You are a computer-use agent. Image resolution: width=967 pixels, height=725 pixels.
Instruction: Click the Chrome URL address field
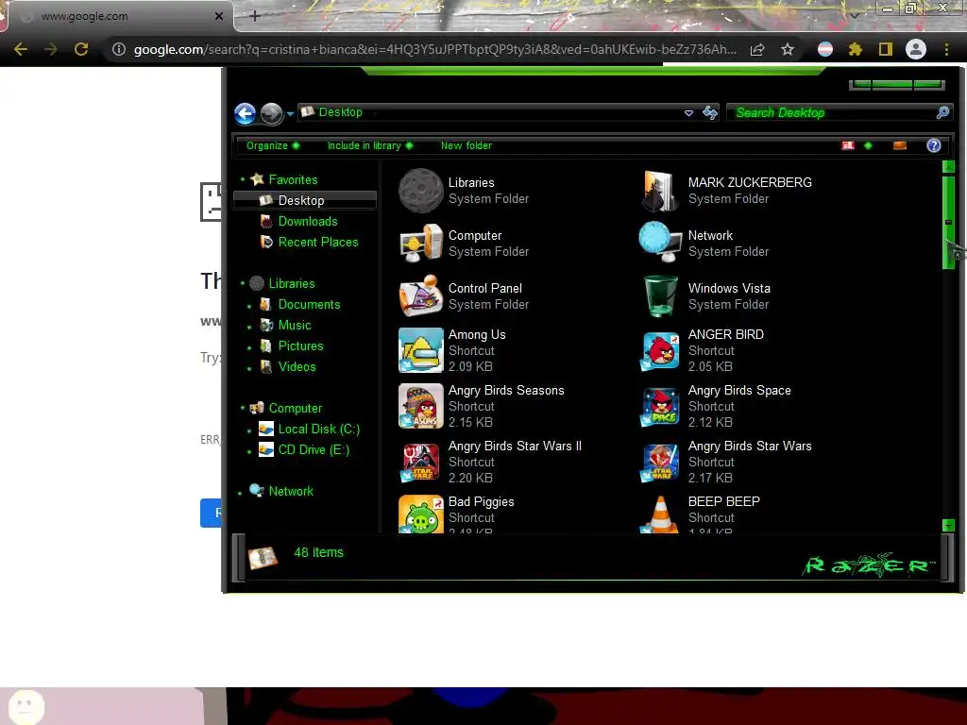pos(434,49)
